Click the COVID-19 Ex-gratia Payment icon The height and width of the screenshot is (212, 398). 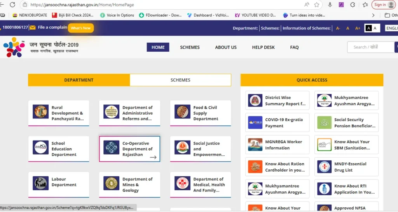pos(255,123)
